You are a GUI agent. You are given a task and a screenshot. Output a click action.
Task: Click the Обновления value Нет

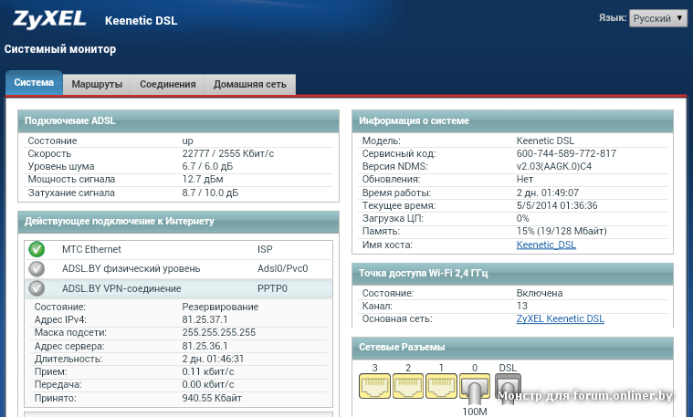(525, 180)
